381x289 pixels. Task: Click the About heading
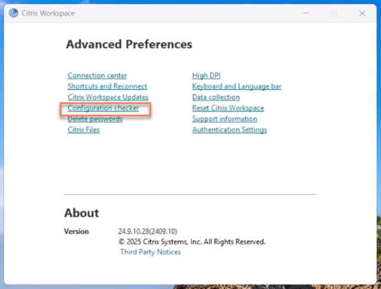coord(82,213)
